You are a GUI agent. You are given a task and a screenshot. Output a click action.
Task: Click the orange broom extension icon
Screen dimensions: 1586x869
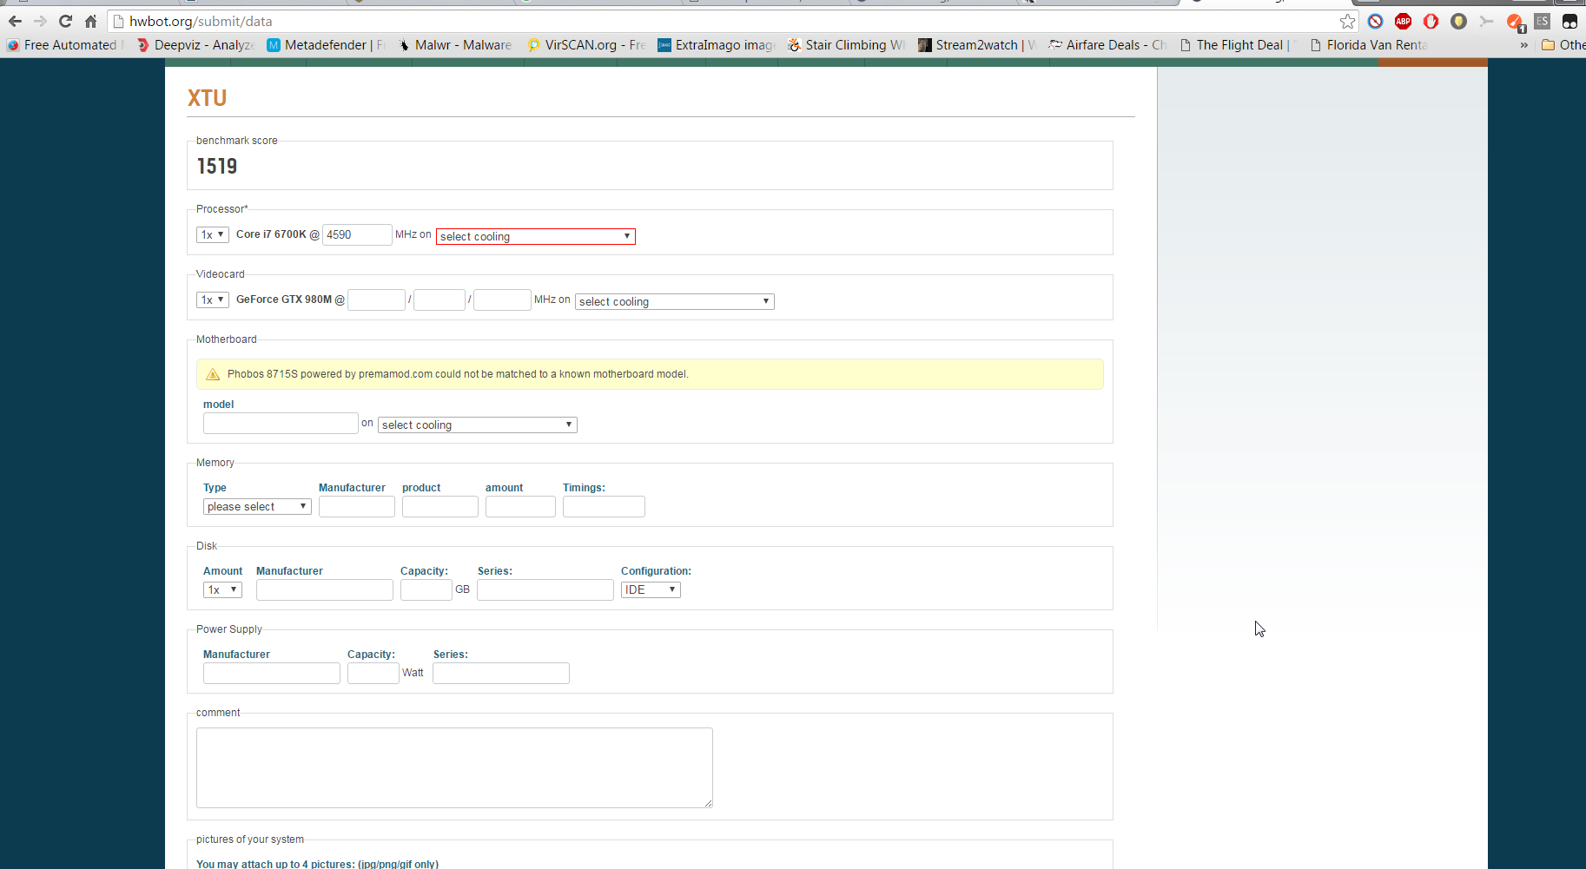1515,22
